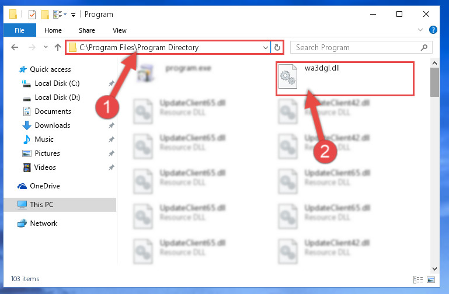Viewport: 449px width, 294px height.
Task: Open the recent locations dropdown arrow
Action: (x=46, y=47)
